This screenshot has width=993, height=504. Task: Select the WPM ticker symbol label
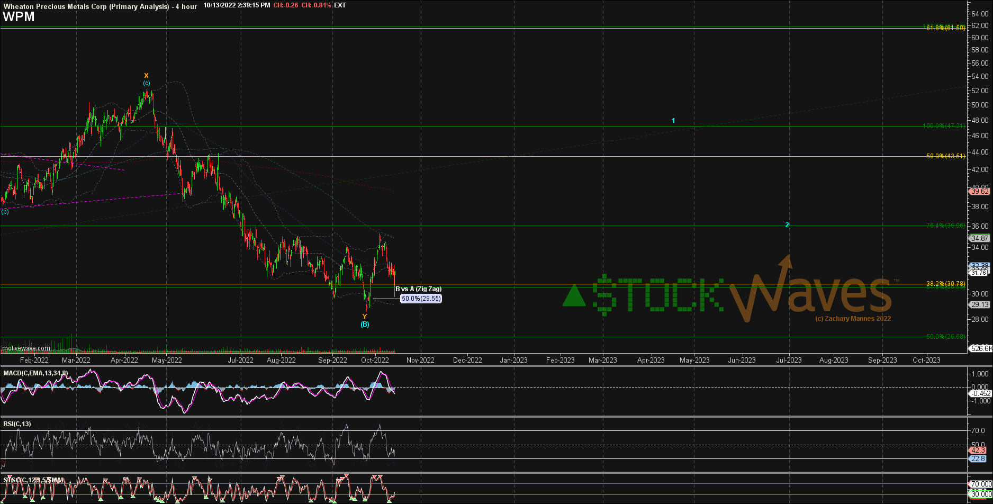click(x=19, y=17)
